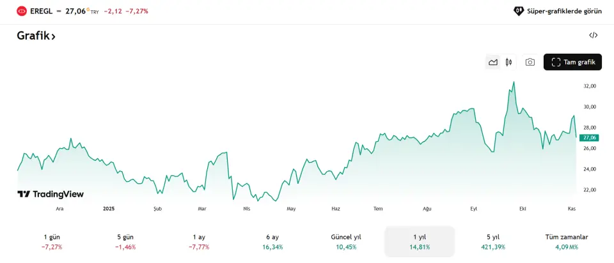Click the Süper-grafikler badge icon
The width and height of the screenshot is (614, 263).
(519, 11)
